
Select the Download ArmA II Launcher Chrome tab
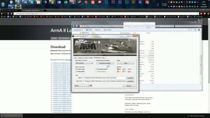click(x=32, y=10)
